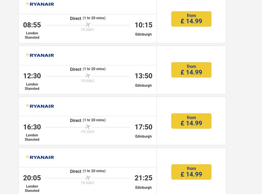This screenshot has width=262, height=194.
Task: Click Direct (1 hr 20 mins) on 12:30 flight
Action: click(88, 69)
